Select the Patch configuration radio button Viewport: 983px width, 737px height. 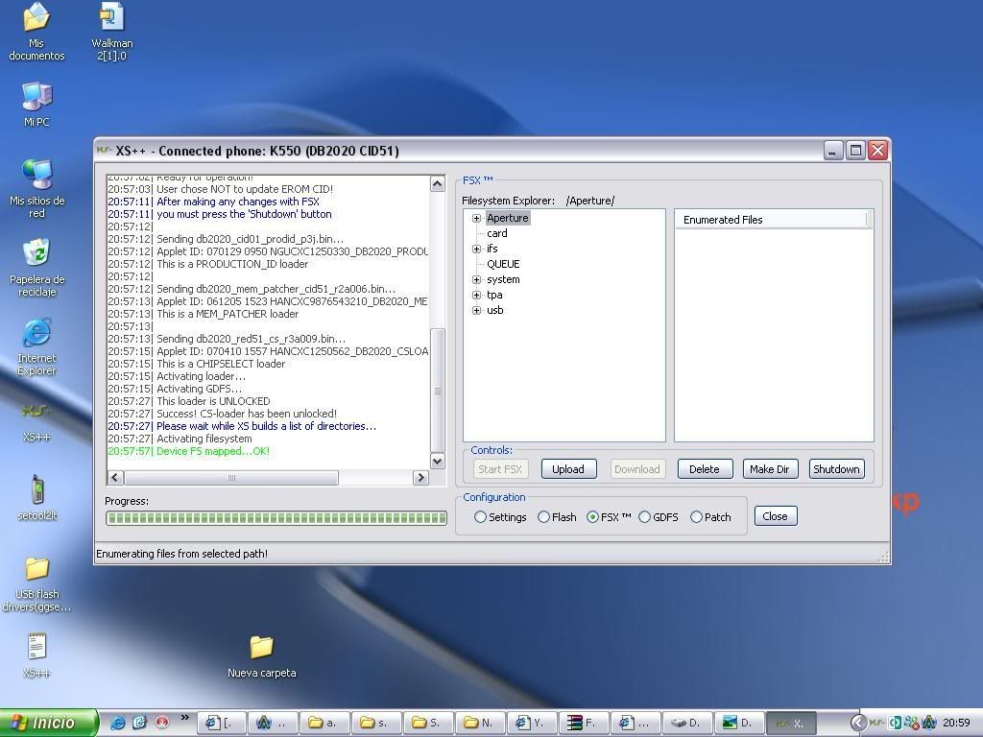(696, 517)
